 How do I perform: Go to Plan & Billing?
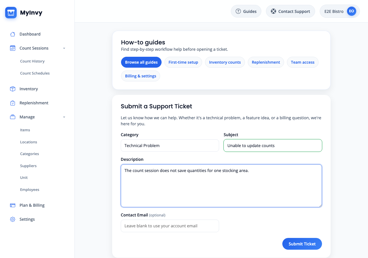pyautogui.click(x=37, y=205)
